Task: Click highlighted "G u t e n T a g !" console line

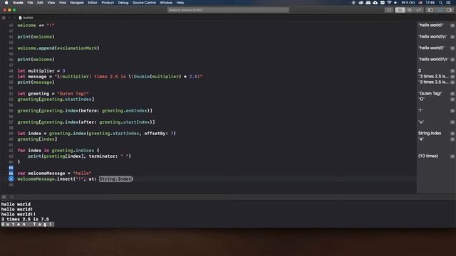Action: click(x=27, y=225)
